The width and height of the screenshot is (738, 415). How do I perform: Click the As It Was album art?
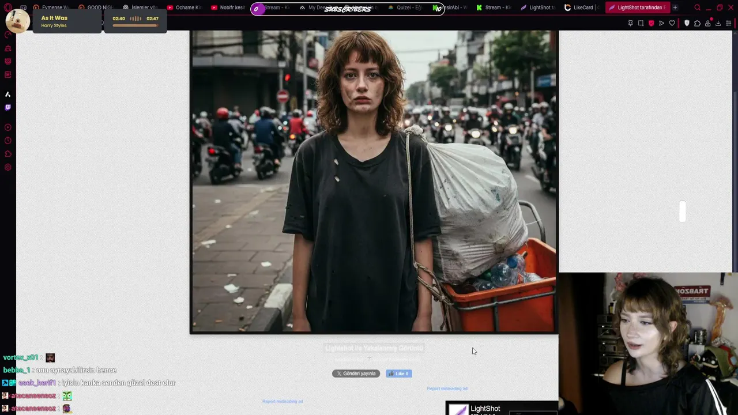pos(18,21)
